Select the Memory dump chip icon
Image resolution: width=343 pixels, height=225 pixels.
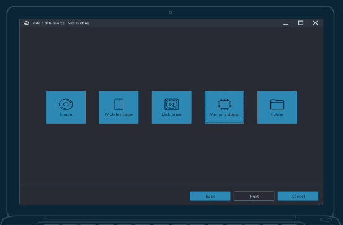[x=225, y=104]
